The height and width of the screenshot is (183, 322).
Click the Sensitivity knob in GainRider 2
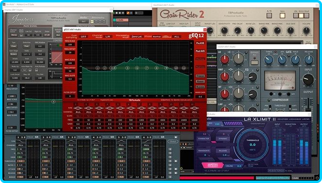(x=224, y=31)
